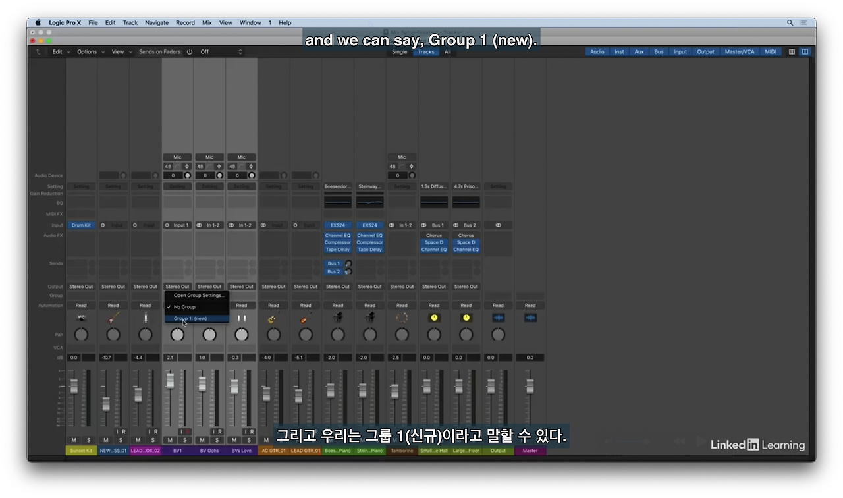Click the BVs Love channel strip icon
Screen dimensions: 843x498
coord(242,318)
